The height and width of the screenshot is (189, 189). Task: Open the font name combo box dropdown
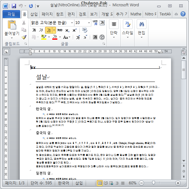click(72, 23)
